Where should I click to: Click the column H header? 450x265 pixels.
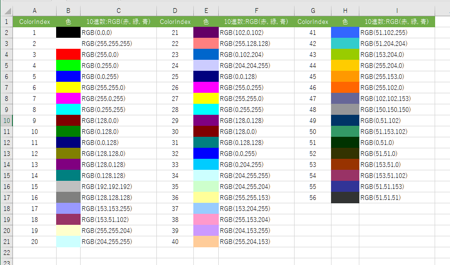(x=345, y=11)
